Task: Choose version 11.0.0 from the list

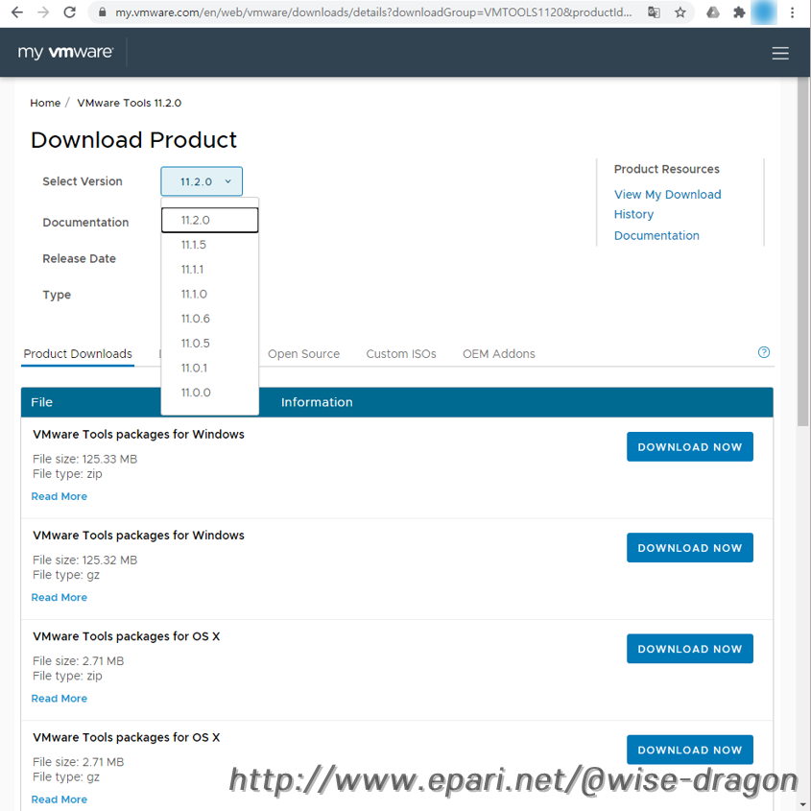Action: [x=209, y=393]
